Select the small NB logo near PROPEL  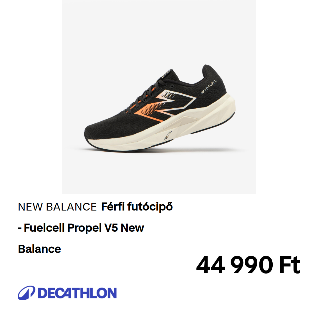click(203, 92)
